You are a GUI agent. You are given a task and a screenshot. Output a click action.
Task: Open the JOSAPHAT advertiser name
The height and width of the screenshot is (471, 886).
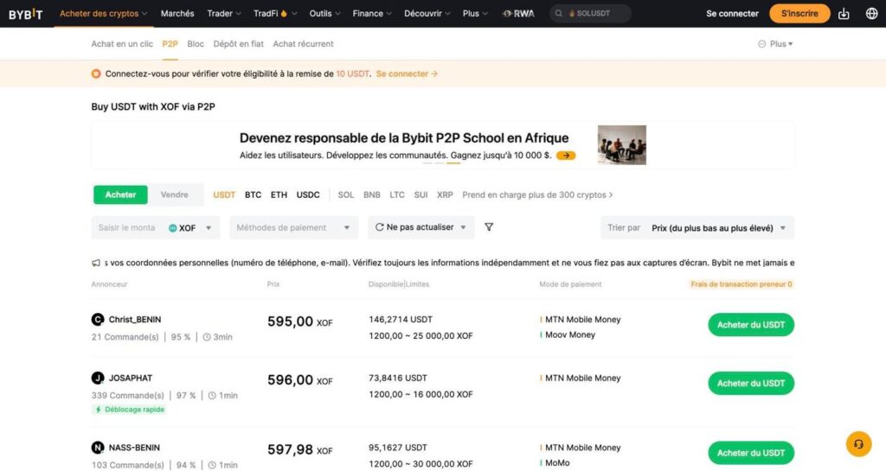[x=131, y=378]
